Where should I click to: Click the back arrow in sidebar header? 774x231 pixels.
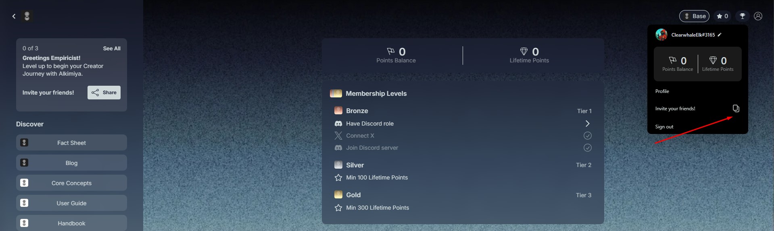click(14, 16)
